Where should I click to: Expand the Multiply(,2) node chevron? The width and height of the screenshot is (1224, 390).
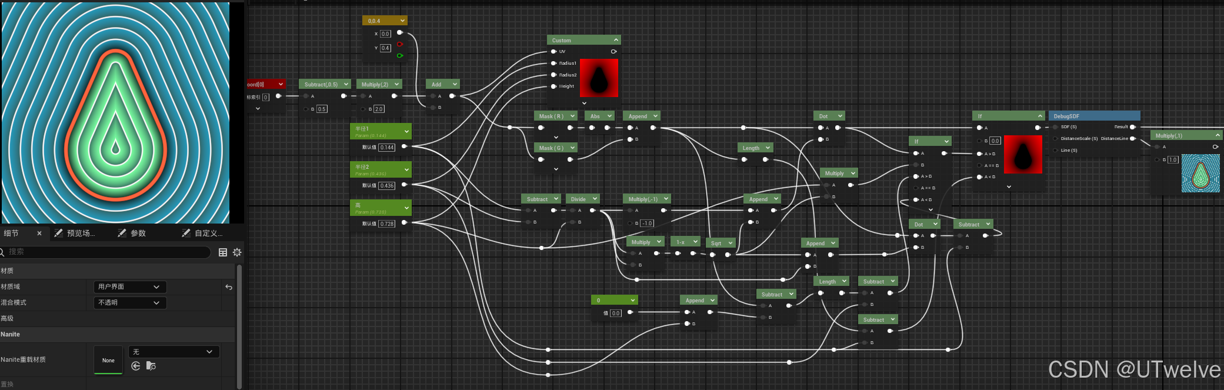pyautogui.click(x=396, y=85)
